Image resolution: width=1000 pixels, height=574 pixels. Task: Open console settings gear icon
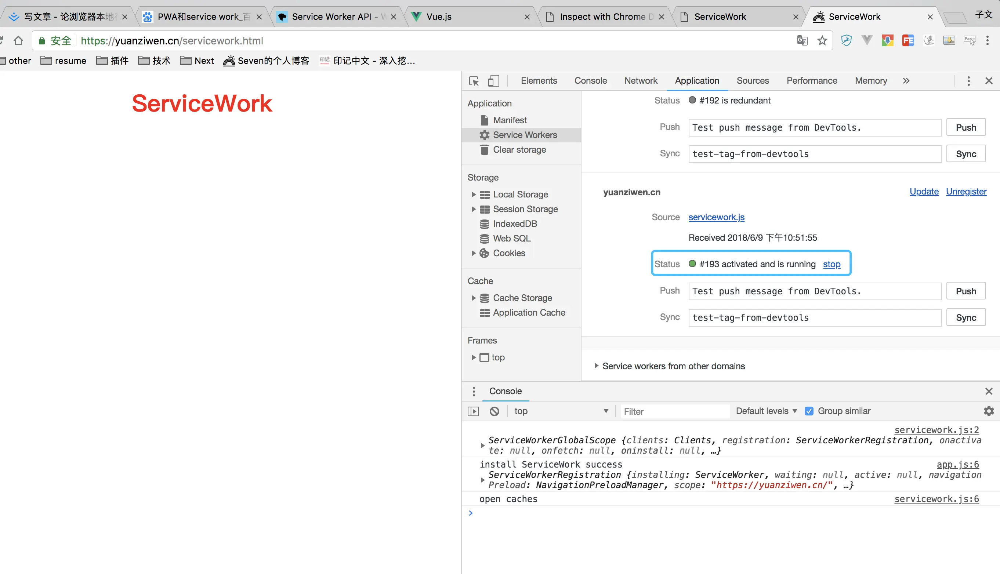988,411
